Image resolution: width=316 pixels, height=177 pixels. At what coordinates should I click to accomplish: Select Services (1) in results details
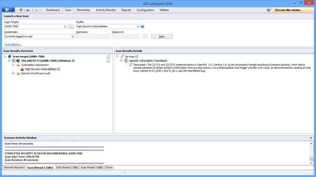[132, 56]
